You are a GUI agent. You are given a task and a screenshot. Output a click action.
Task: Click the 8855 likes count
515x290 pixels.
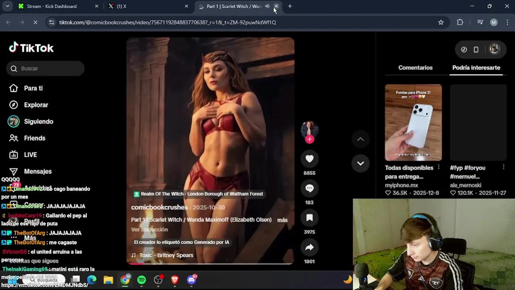309,173
